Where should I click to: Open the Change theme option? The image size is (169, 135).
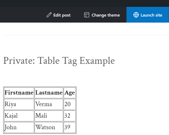pos(105,15)
